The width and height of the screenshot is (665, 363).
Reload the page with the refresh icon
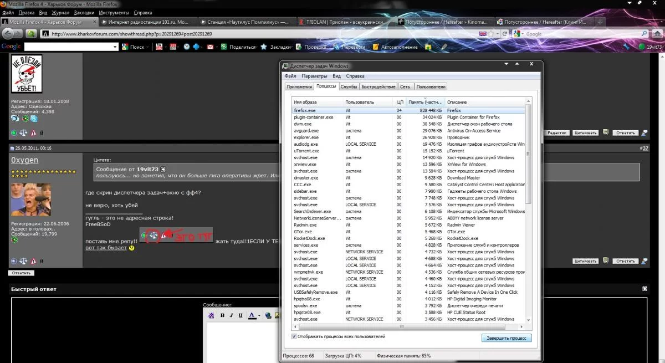pyautogui.click(x=504, y=34)
